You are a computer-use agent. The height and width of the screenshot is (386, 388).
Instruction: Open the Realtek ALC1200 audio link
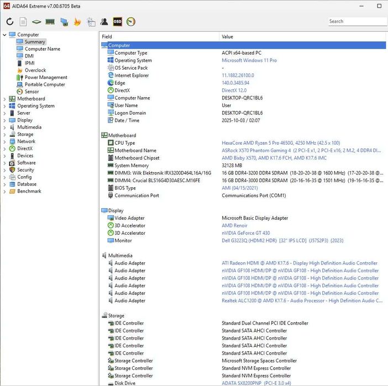(302, 300)
